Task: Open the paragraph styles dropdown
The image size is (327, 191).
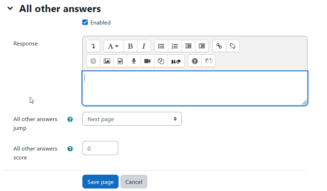Action: 114,46
